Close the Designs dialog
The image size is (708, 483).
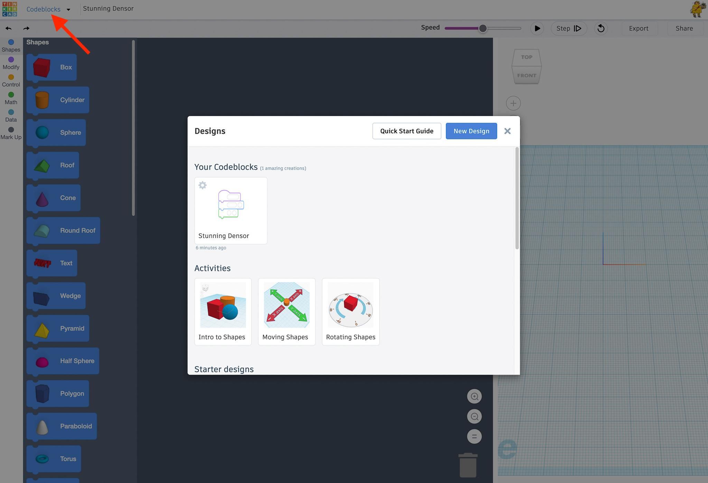[x=507, y=131]
